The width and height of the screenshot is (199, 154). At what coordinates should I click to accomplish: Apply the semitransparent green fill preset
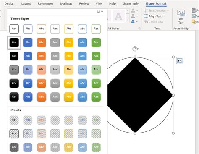tap(96, 147)
